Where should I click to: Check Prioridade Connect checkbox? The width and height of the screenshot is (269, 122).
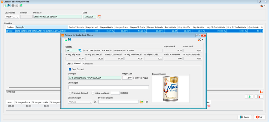(x=70, y=93)
